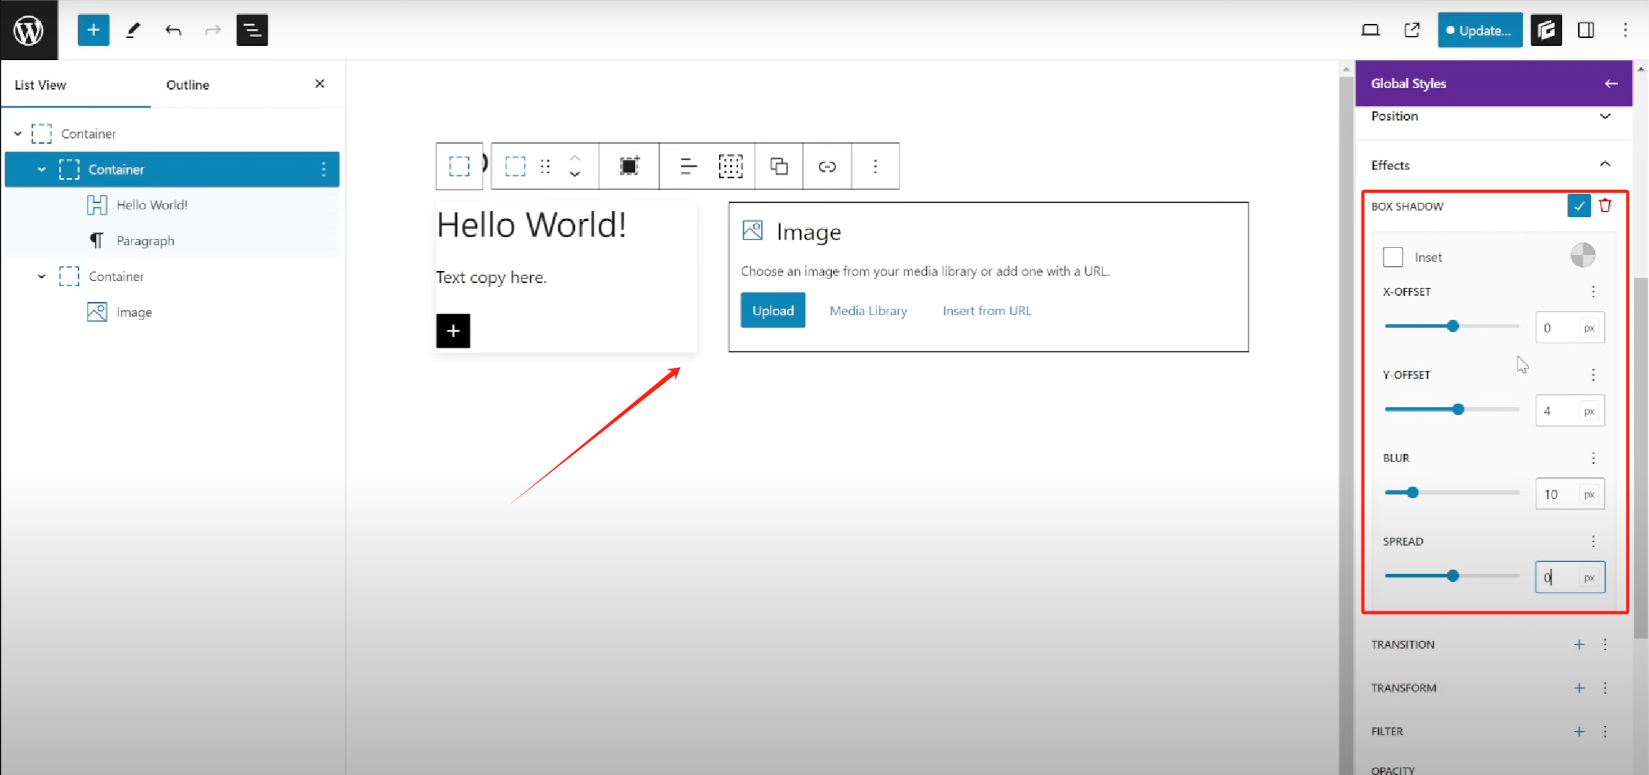The height and width of the screenshot is (775, 1649).
Task: Switch to the Outline tab
Action: [188, 84]
